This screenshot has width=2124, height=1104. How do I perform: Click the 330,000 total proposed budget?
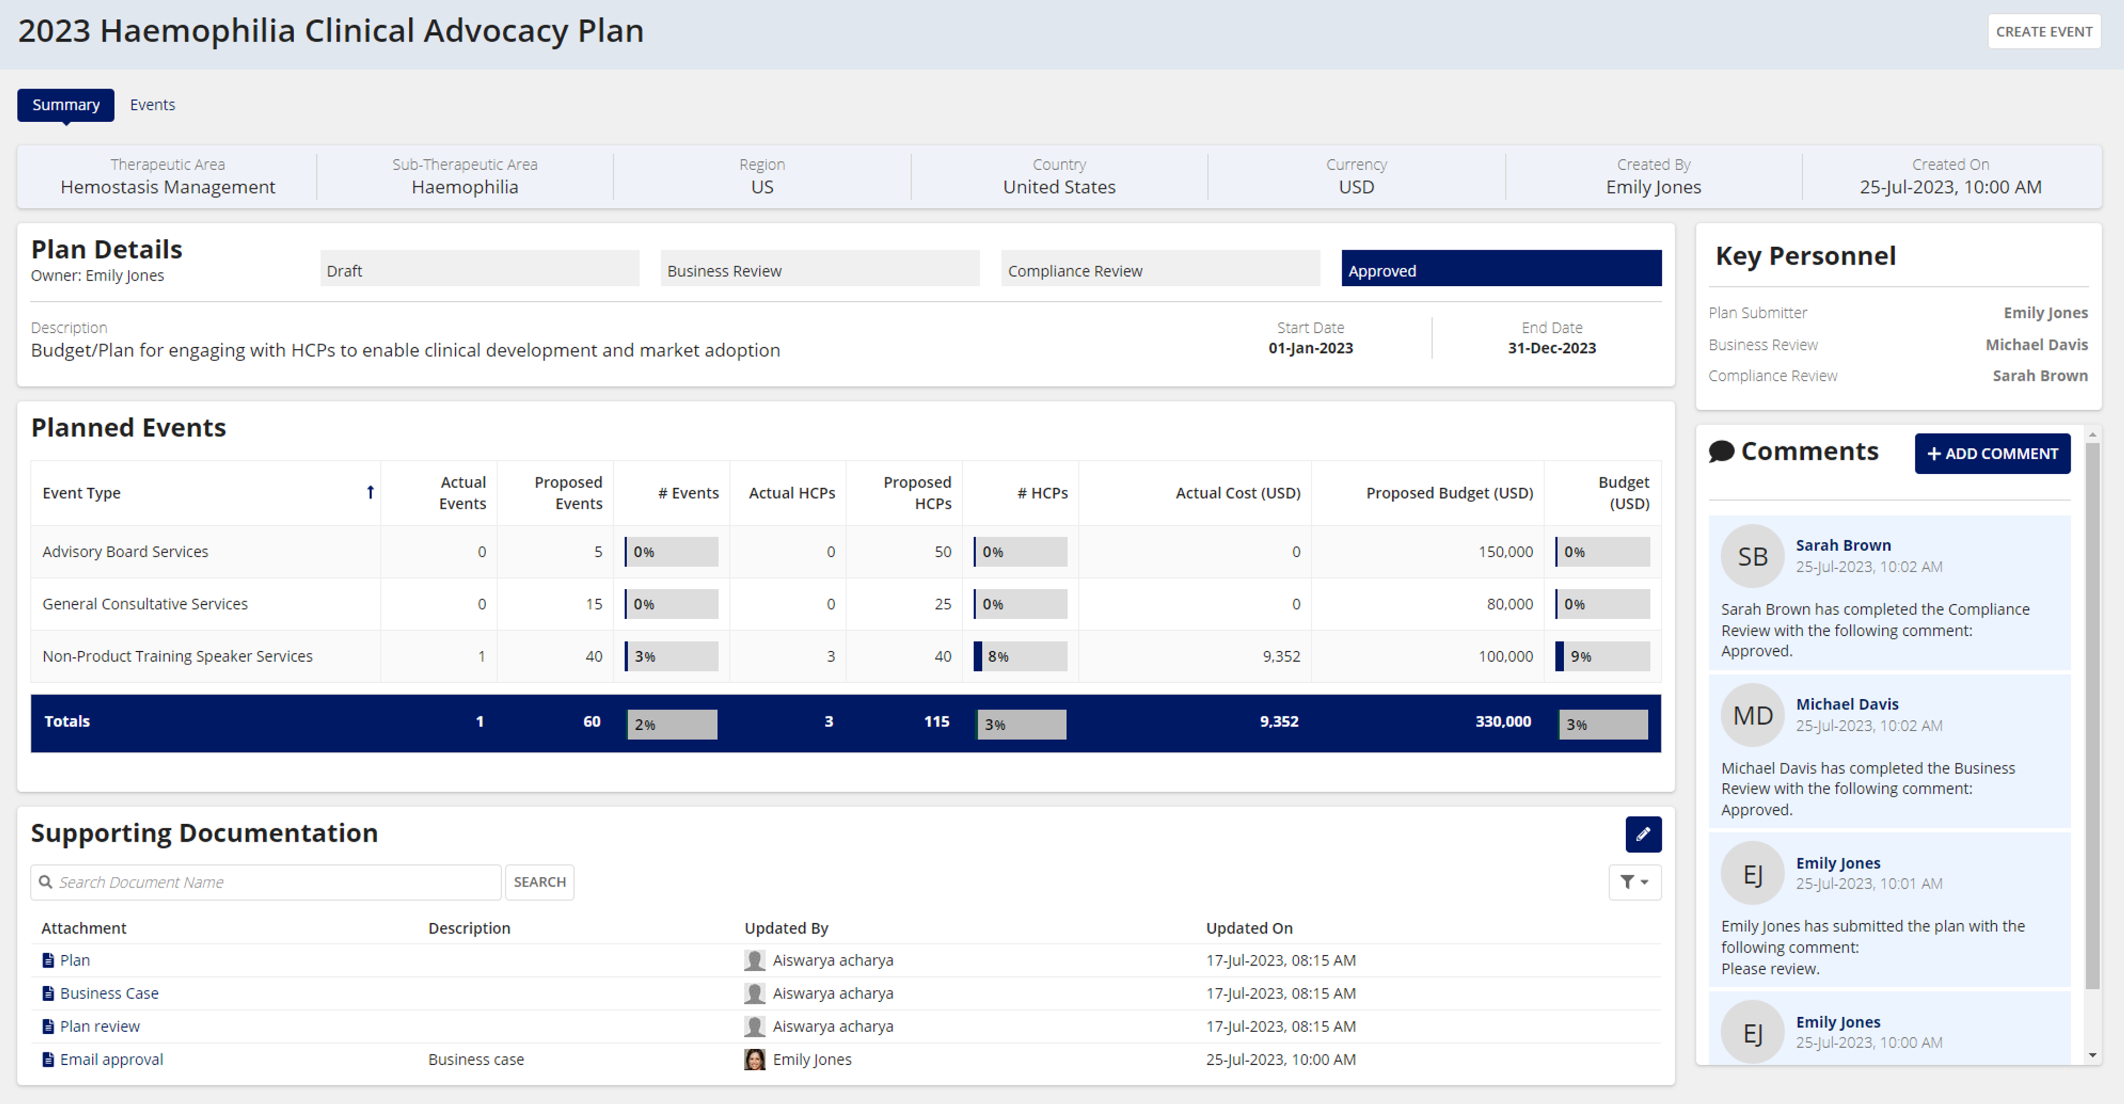pyautogui.click(x=1502, y=721)
